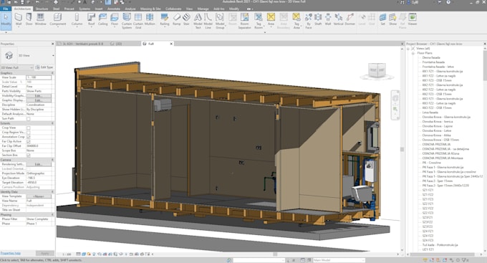
Task: Switch to the Collaborate ribbon tab
Action: coord(173,9)
